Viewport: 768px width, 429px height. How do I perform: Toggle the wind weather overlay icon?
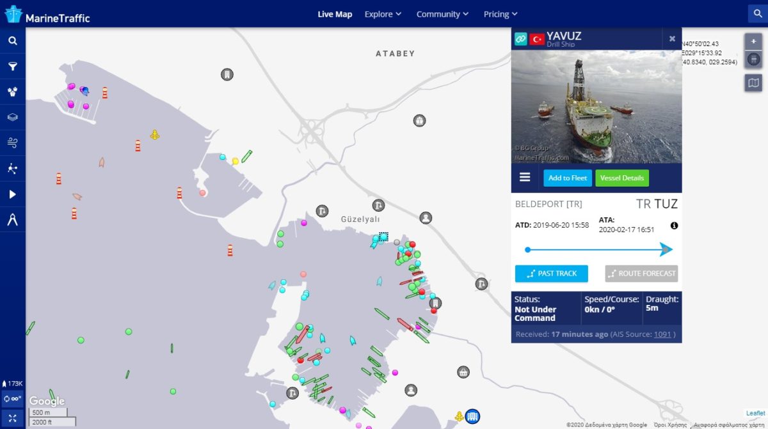click(12, 143)
